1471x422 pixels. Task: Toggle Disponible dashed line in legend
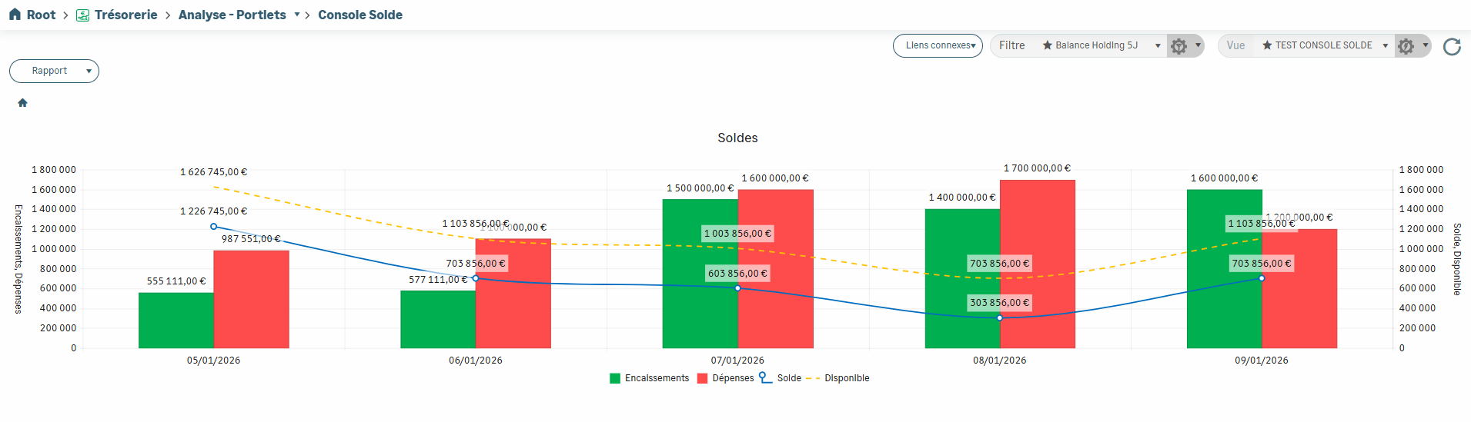pyautogui.click(x=838, y=378)
